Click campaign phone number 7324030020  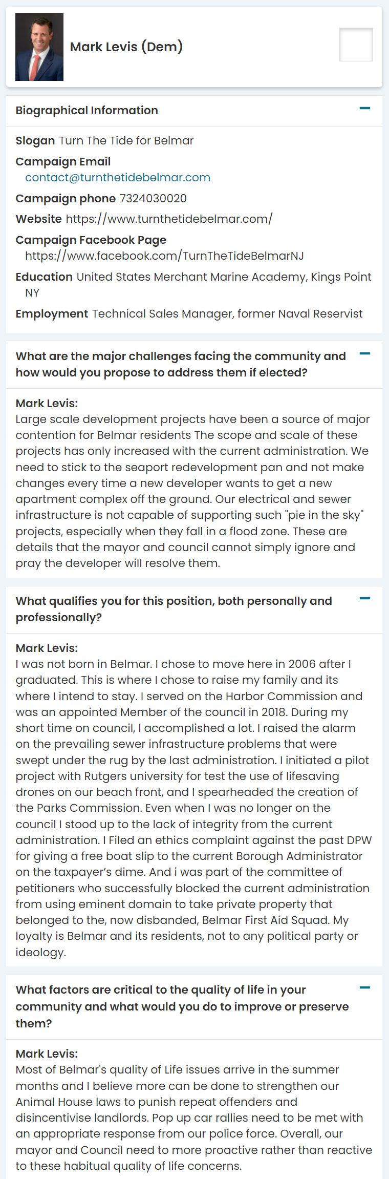click(153, 198)
